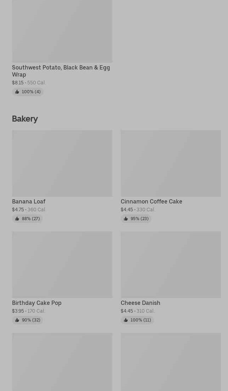Open the Cheese Danish image
This screenshot has height=391, width=228.
point(171,264)
